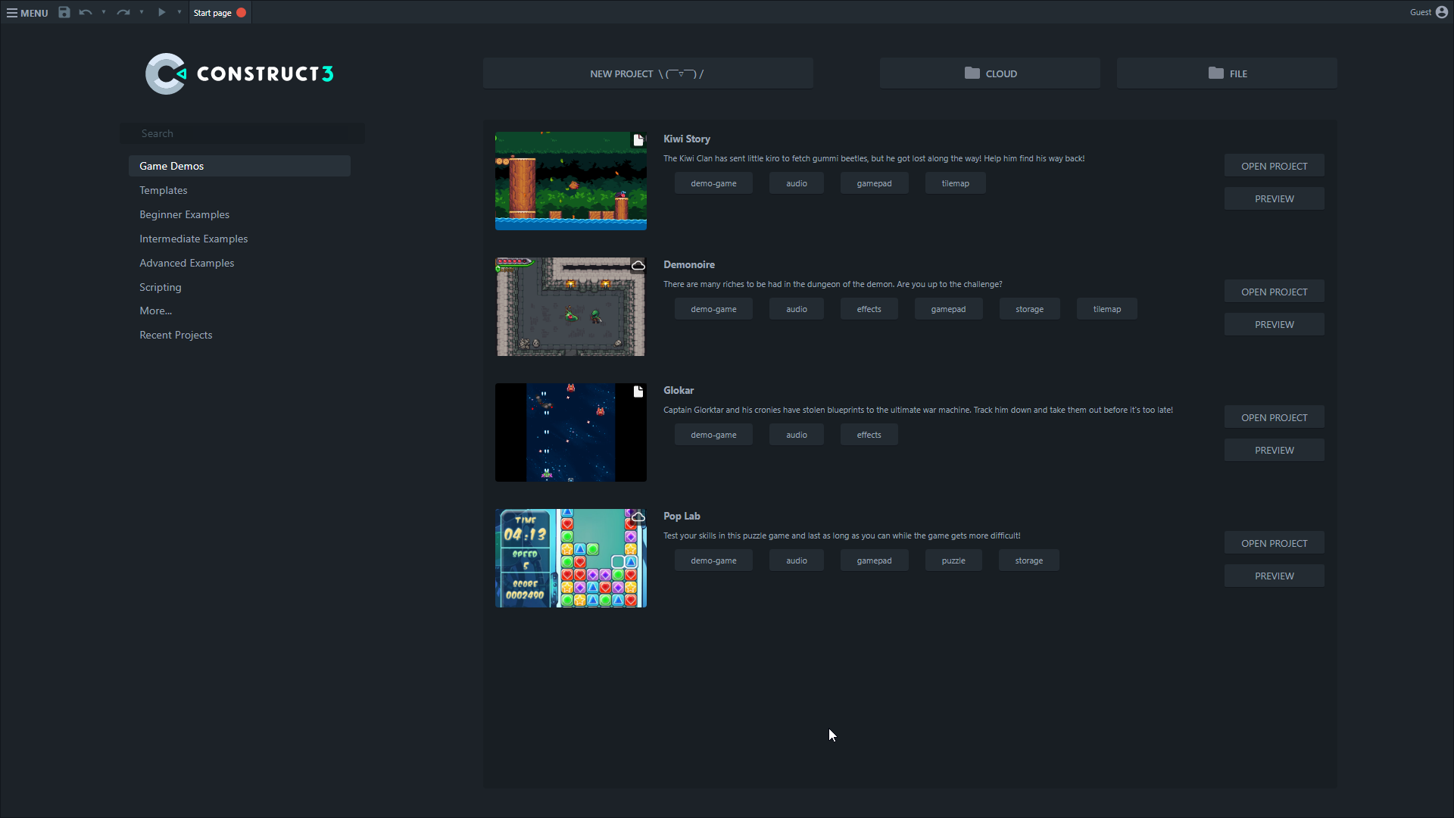1454x818 pixels.
Task: Preview the Glokar demo
Action: click(1274, 450)
